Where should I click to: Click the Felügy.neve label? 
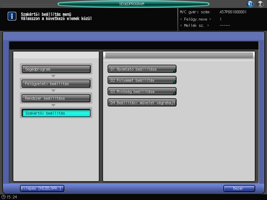(x=196, y=19)
